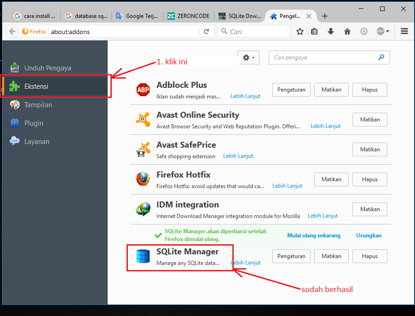The width and height of the screenshot is (415, 316).
Task: Click Hapus button for Adblock Plus
Action: [x=369, y=89]
